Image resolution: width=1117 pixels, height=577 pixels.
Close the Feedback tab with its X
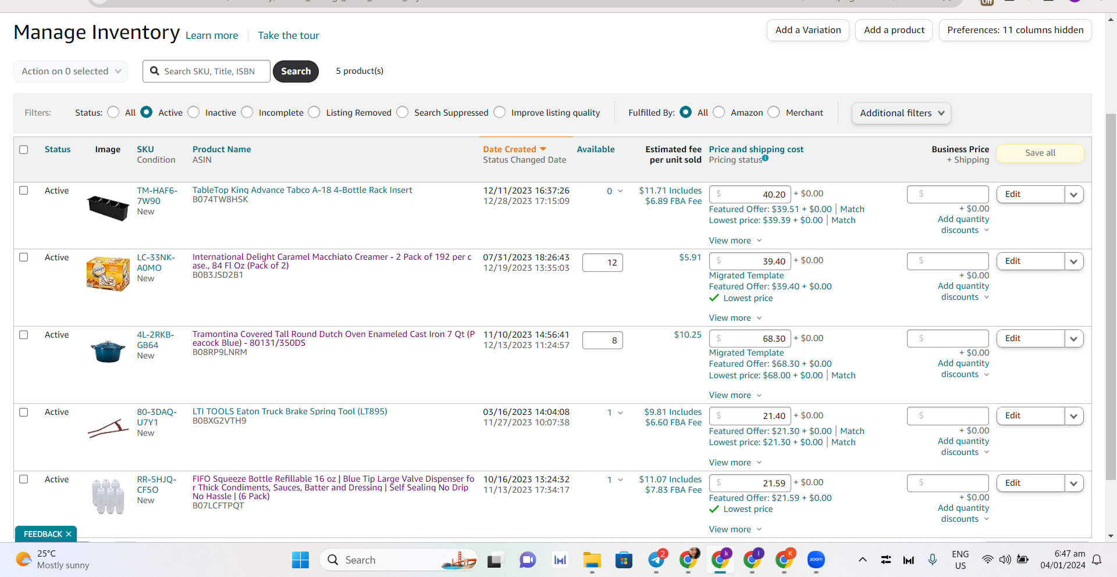[69, 534]
